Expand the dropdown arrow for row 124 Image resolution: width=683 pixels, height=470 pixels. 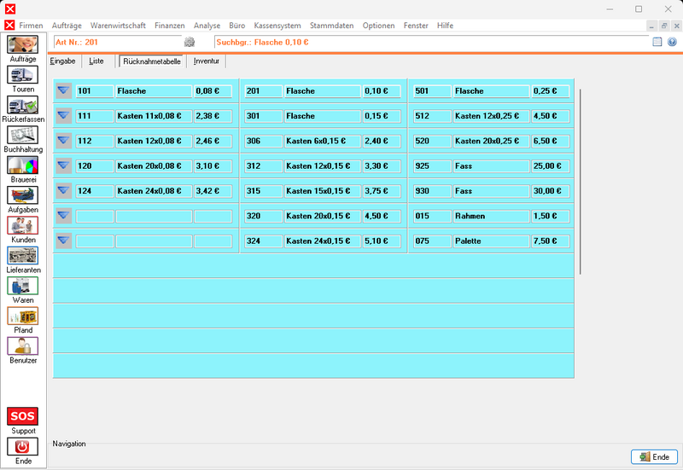tap(63, 191)
